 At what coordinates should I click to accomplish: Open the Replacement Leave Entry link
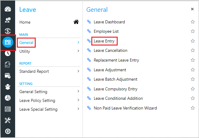(x=116, y=60)
